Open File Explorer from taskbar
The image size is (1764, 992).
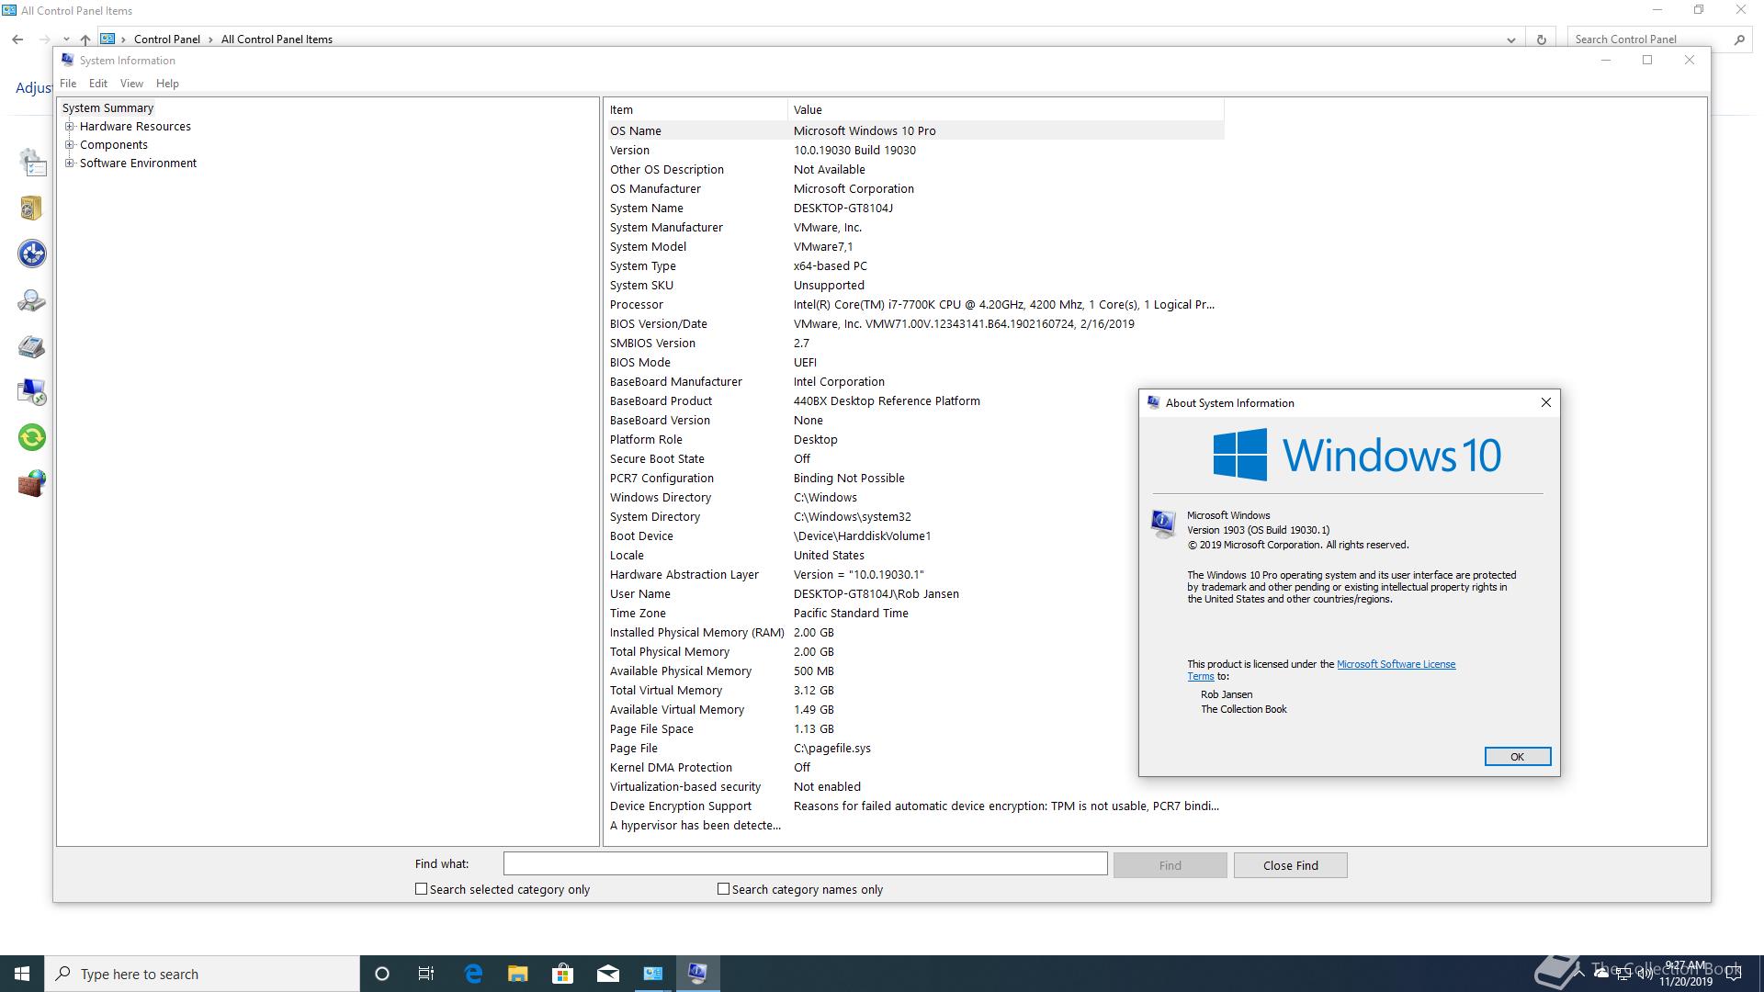pos(518,974)
